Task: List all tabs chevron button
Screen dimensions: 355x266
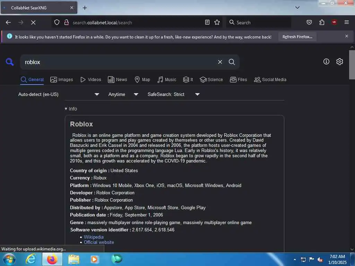Action: coord(297,8)
